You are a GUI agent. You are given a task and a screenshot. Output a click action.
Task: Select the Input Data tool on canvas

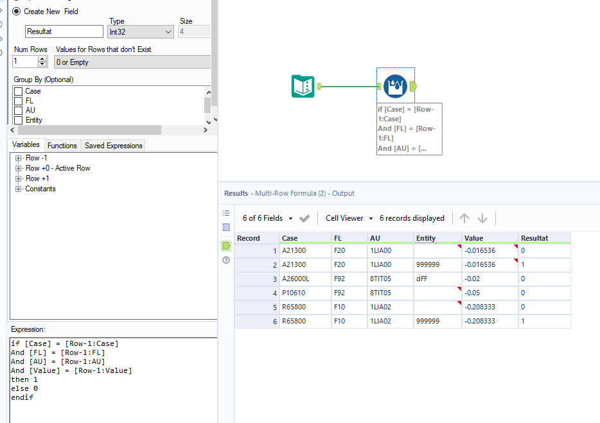pyautogui.click(x=303, y=86)
